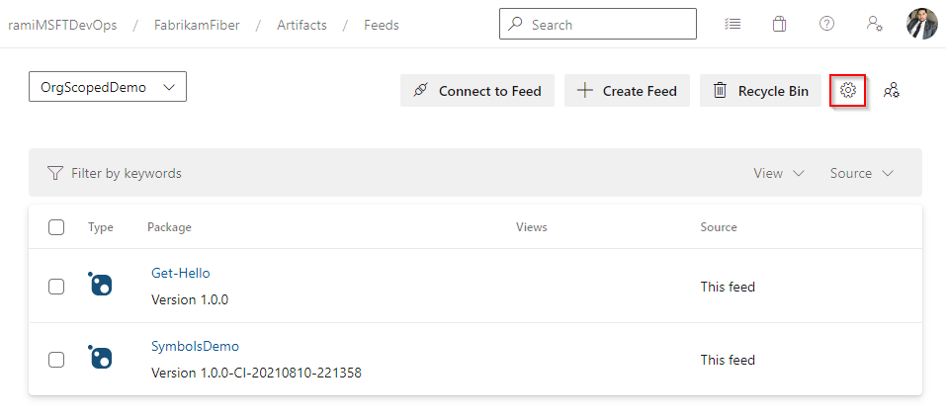946x418 pixels.
Task: Open the Marketplace shopping bag icon
Action: pyautogui.click(x=779, y=25)
